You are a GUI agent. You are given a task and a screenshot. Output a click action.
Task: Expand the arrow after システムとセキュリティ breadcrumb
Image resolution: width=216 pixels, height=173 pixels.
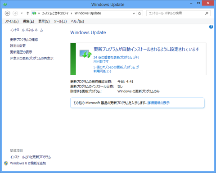pos(72,14)
